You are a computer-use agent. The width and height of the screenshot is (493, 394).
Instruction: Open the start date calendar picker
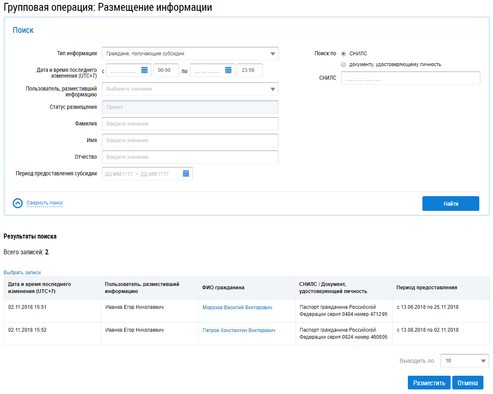point(145,70)
